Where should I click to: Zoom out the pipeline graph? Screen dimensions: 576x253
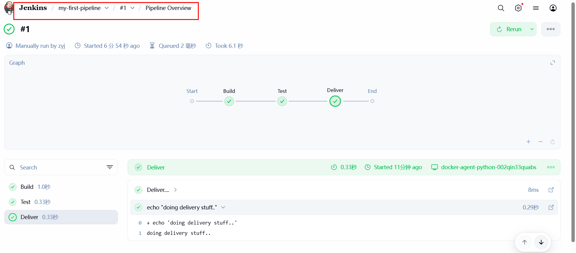tap(541, 142)
